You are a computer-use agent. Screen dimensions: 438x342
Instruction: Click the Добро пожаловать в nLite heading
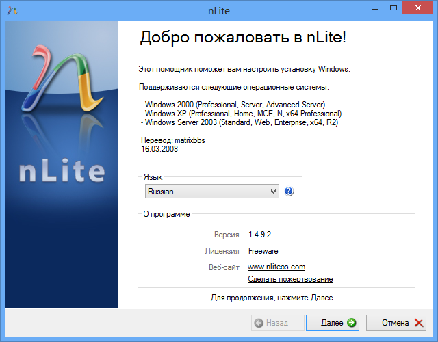(243, 37)
